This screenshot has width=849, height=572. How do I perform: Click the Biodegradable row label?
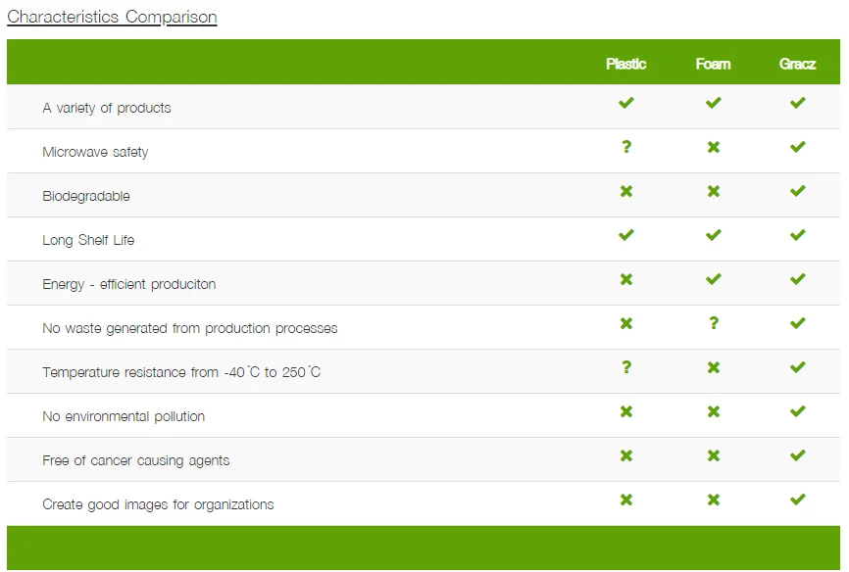(x=86, y=196)
